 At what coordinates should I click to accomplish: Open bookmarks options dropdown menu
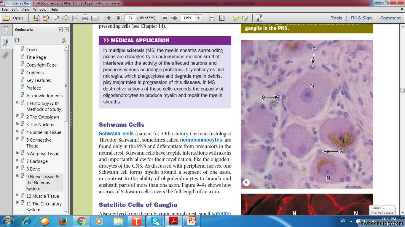(x=17, y=40)
